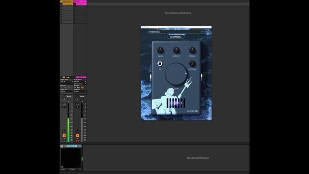The height and width of the screenshot is (174, 309).
Task: Open the Trident Bus preset dropdown
Action: pyautogui.click(x=176, y=32)
